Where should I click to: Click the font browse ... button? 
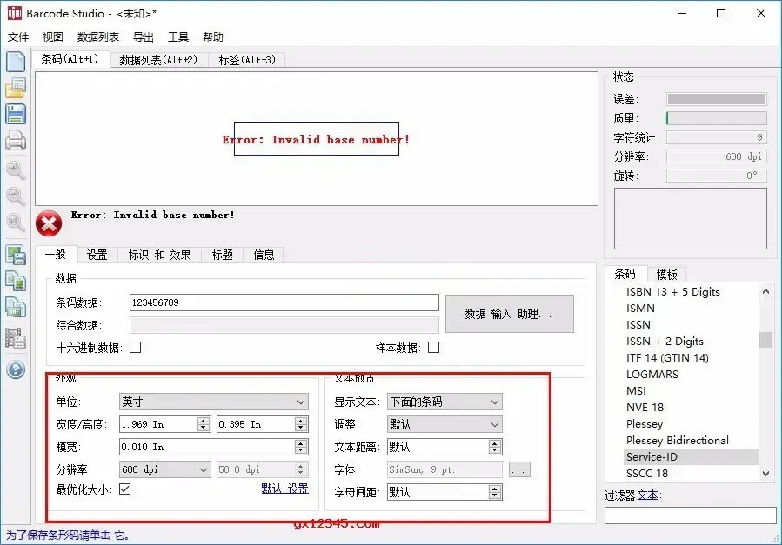tap(519, 469)
